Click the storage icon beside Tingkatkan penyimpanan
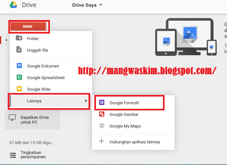The width and height of the screenshot is (227, 165). click(x=13, y=155)
